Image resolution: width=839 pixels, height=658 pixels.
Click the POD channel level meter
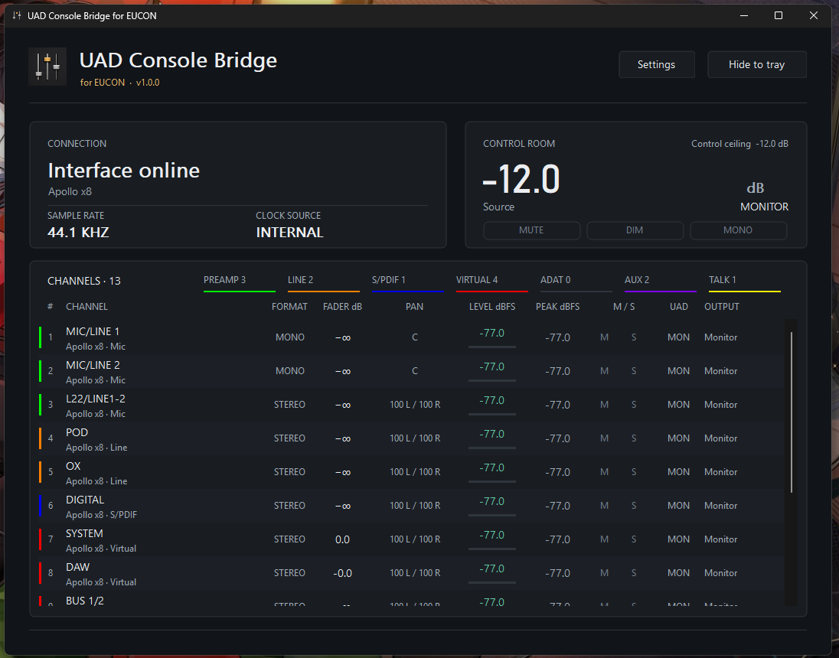point(491,438)
